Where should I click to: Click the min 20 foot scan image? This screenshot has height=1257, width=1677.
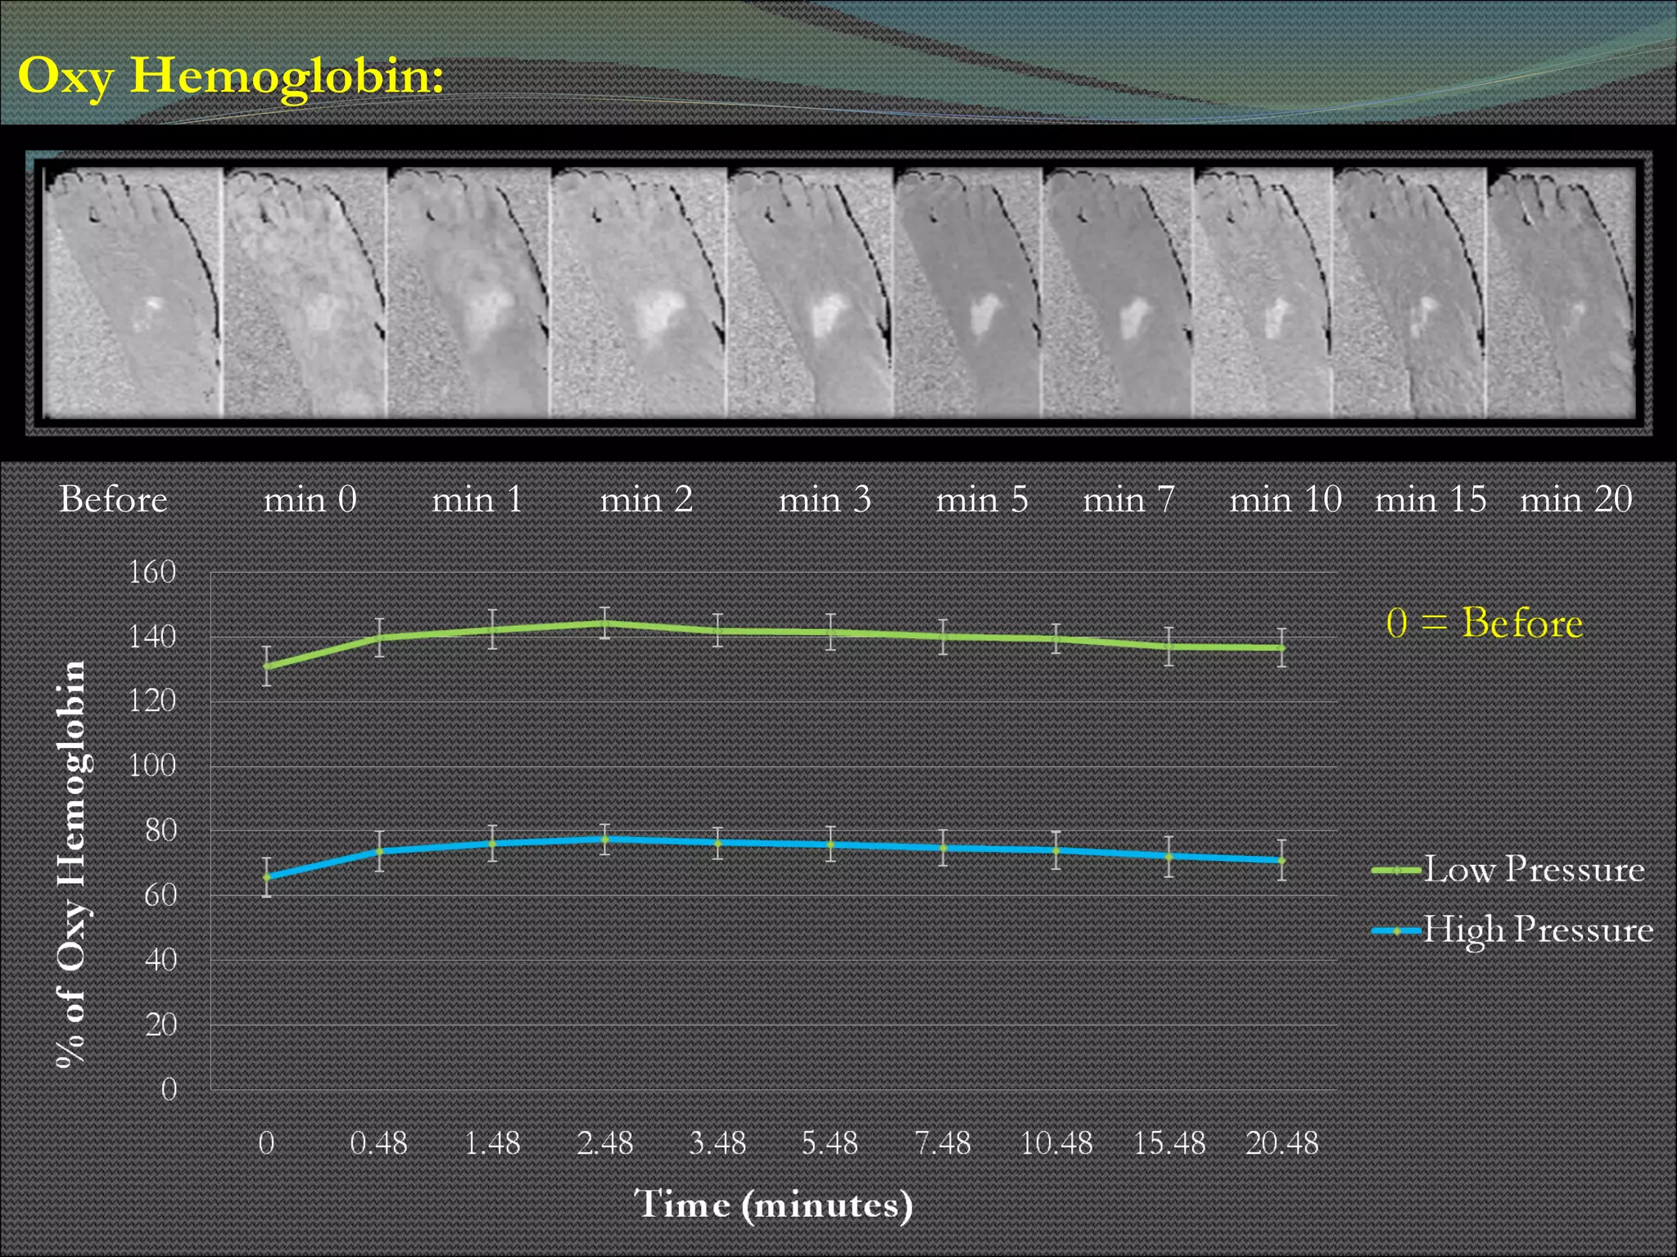1561,292
